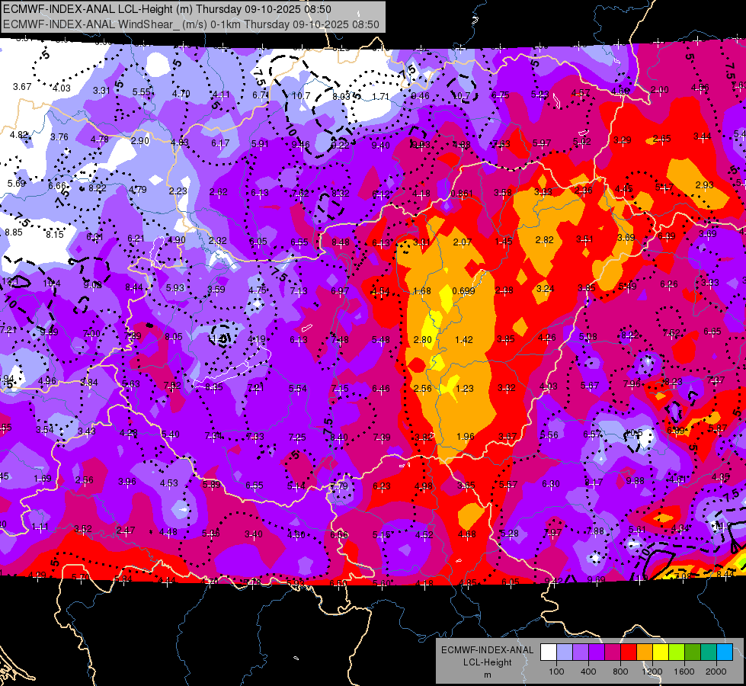Click the grid value '10.4'
Screen dimensions: 746x686
(52, 284)
